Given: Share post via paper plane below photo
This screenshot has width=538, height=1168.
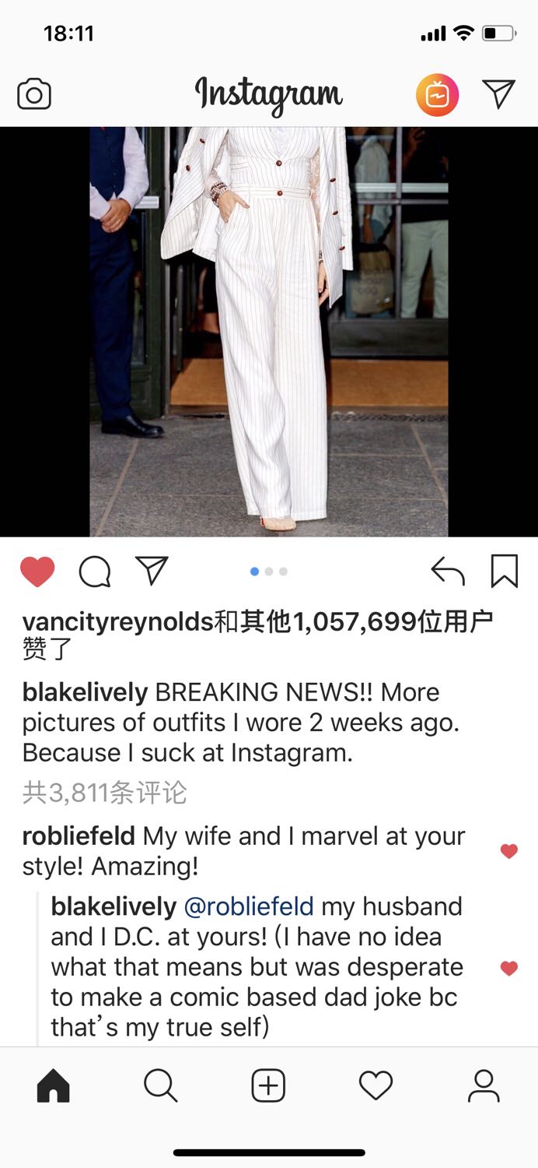Looking at the screenshot, I should (152, 571).
